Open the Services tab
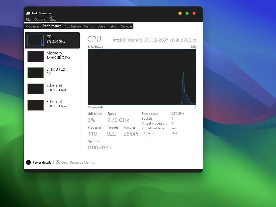Viewport: 276px width, 207px height. (x=127, y=26)
